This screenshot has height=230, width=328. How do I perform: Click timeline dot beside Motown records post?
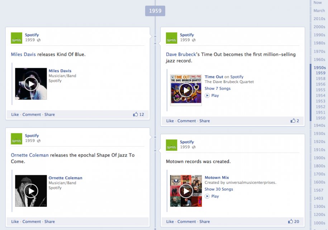[155, 150]
